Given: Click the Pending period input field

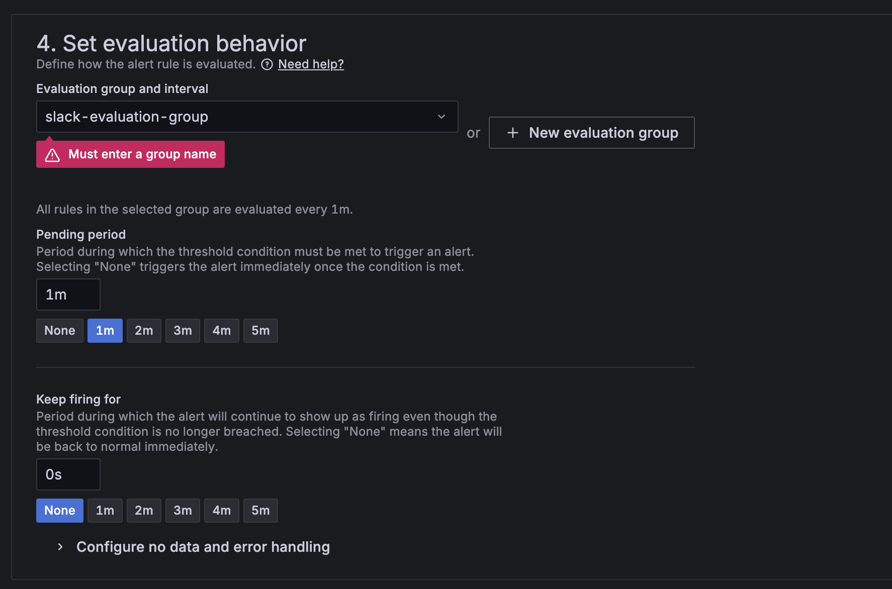Looking at the screenshot, I should pos(68,294).
